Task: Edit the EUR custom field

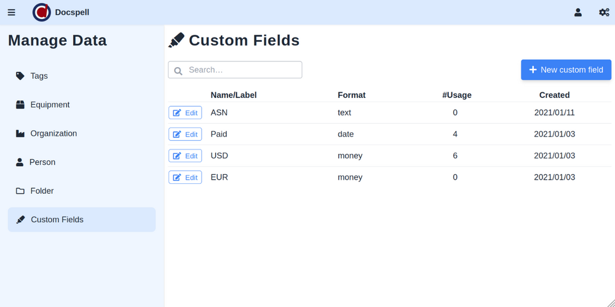Action: tap(185, 177)
